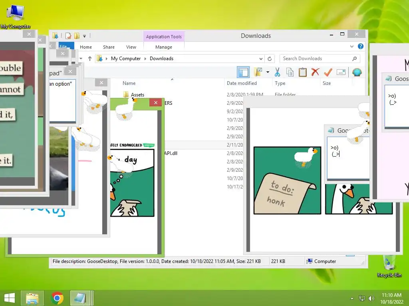Open My Computer desktop icon
The height and width of the screenshot is (306, 409).
pyautogui.click(x=16, y=16)
